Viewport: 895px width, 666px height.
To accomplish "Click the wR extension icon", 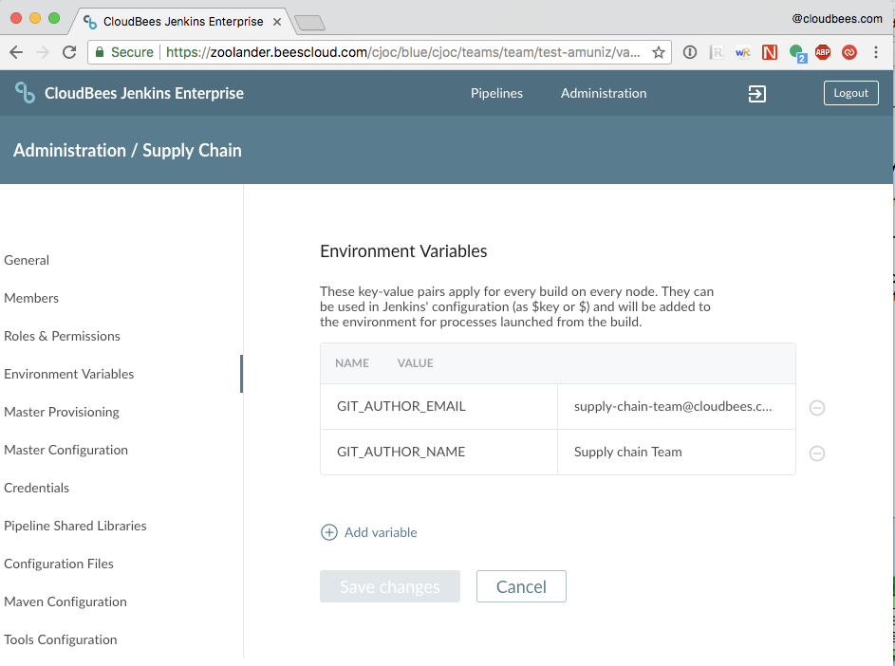I will (x=742, y=52).
